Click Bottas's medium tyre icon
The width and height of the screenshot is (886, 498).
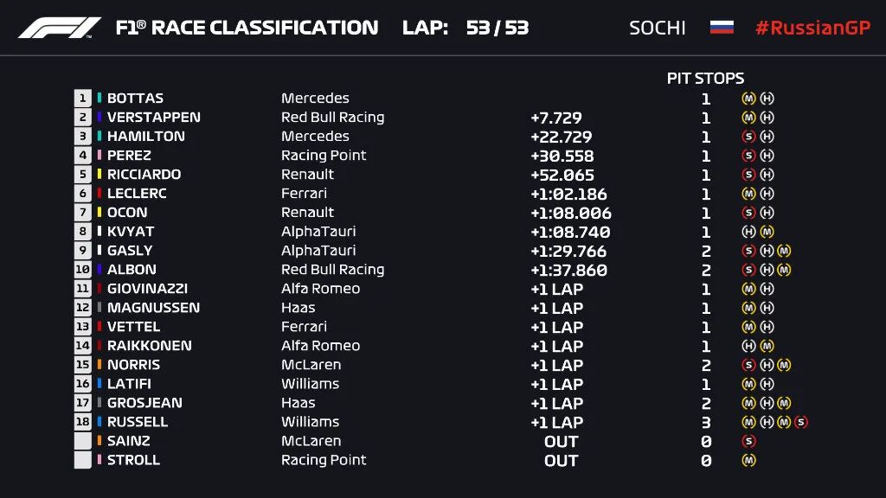click(748, 99)
